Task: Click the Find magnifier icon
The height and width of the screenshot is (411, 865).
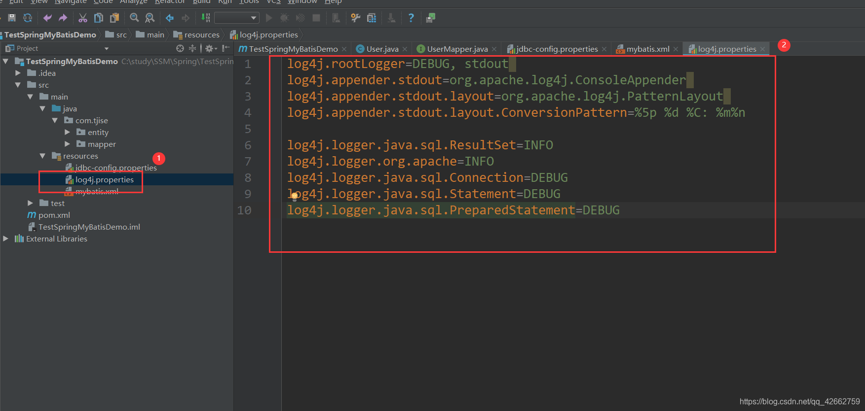Action: click(134, 18)
